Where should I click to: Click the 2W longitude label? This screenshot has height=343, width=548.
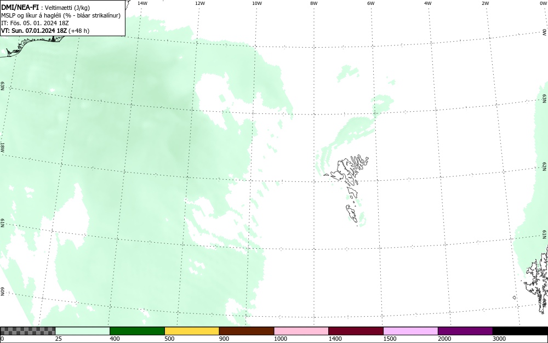pyautogui.click(x=485, y=3)
